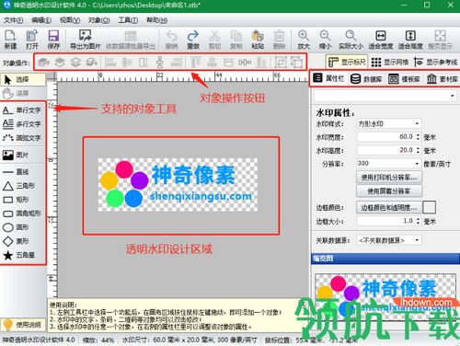Export the design via 导出为图片

point(85,40)
